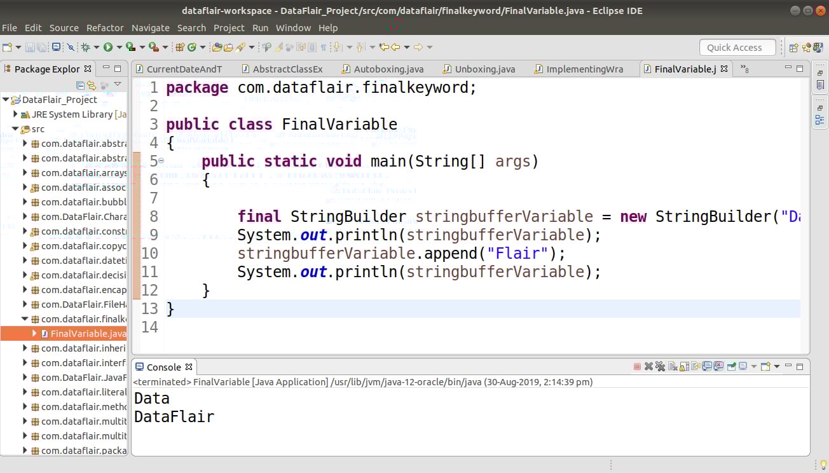Viewport: 829px width, 473px height.
Task: Select the Debug icon in the toolbar
Action: click(x=85, y=47)
